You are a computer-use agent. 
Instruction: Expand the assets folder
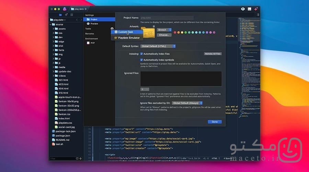54,29
